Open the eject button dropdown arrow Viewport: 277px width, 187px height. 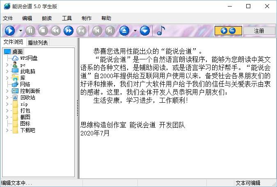(x=135, y=31)
